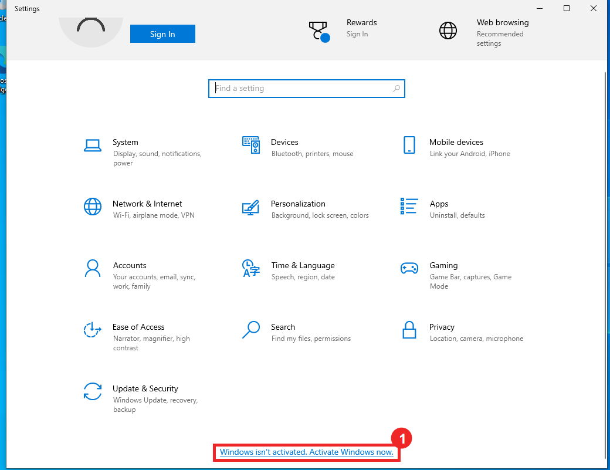The width and height of the screenshot is (610, 470).
Task: Select the Devices heading
Action: point(285,143)
